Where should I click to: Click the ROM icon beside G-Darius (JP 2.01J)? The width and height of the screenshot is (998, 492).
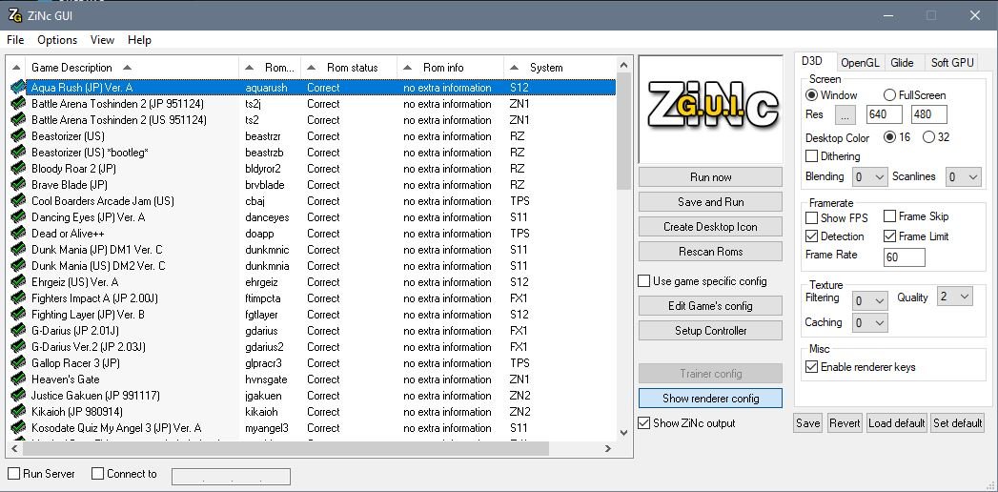(x=18, y=331)
